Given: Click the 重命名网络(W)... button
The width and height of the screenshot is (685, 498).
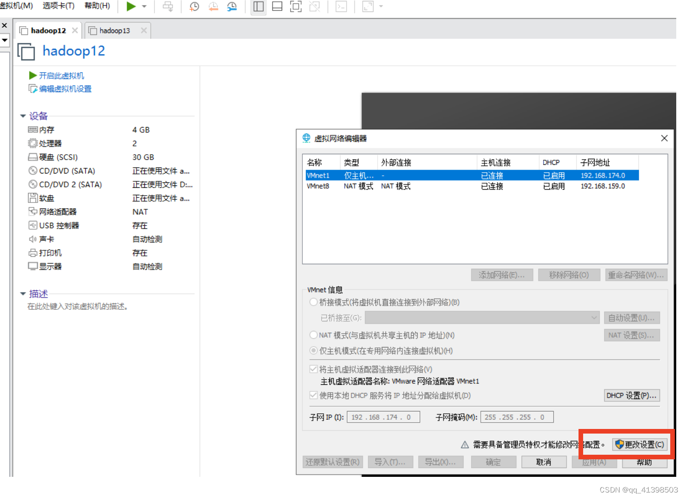Looking at the screenshot, I should [x=636, y=275].
